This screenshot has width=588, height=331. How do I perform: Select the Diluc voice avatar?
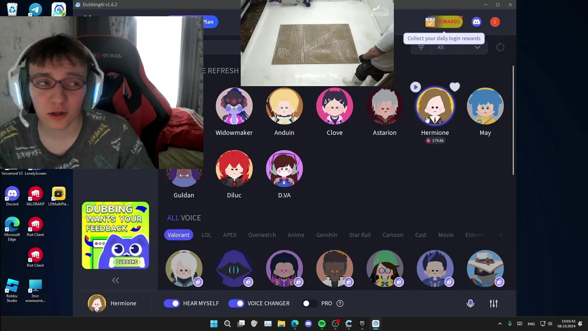234,169
